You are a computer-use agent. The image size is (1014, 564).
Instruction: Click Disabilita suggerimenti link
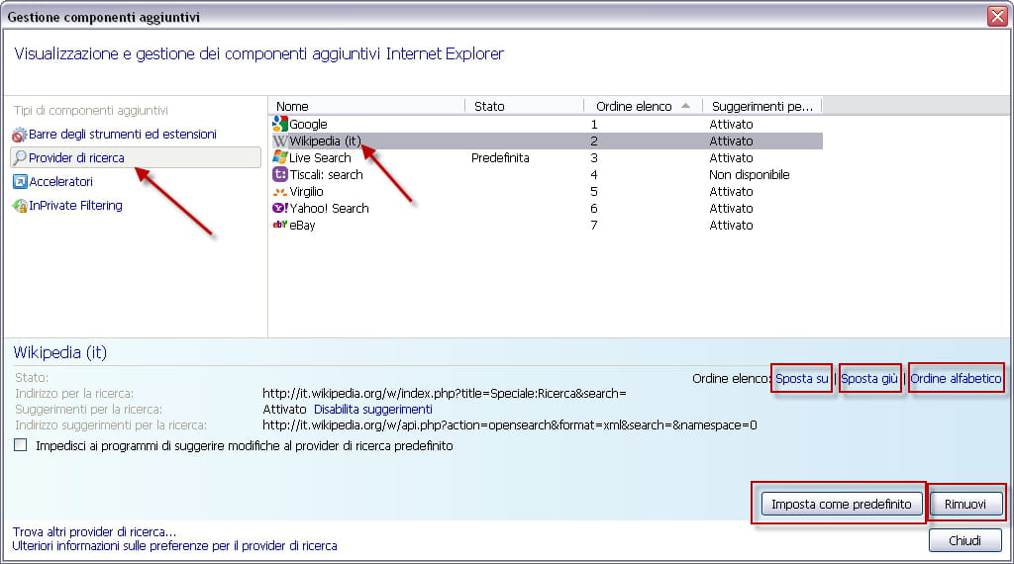(x=372, y=410)
